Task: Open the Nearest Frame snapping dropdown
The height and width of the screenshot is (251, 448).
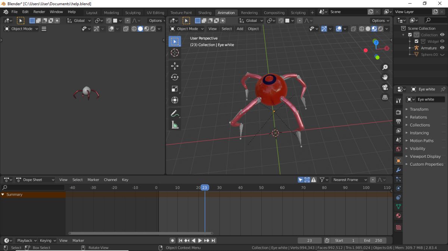Action: click(x=350, y=180)
